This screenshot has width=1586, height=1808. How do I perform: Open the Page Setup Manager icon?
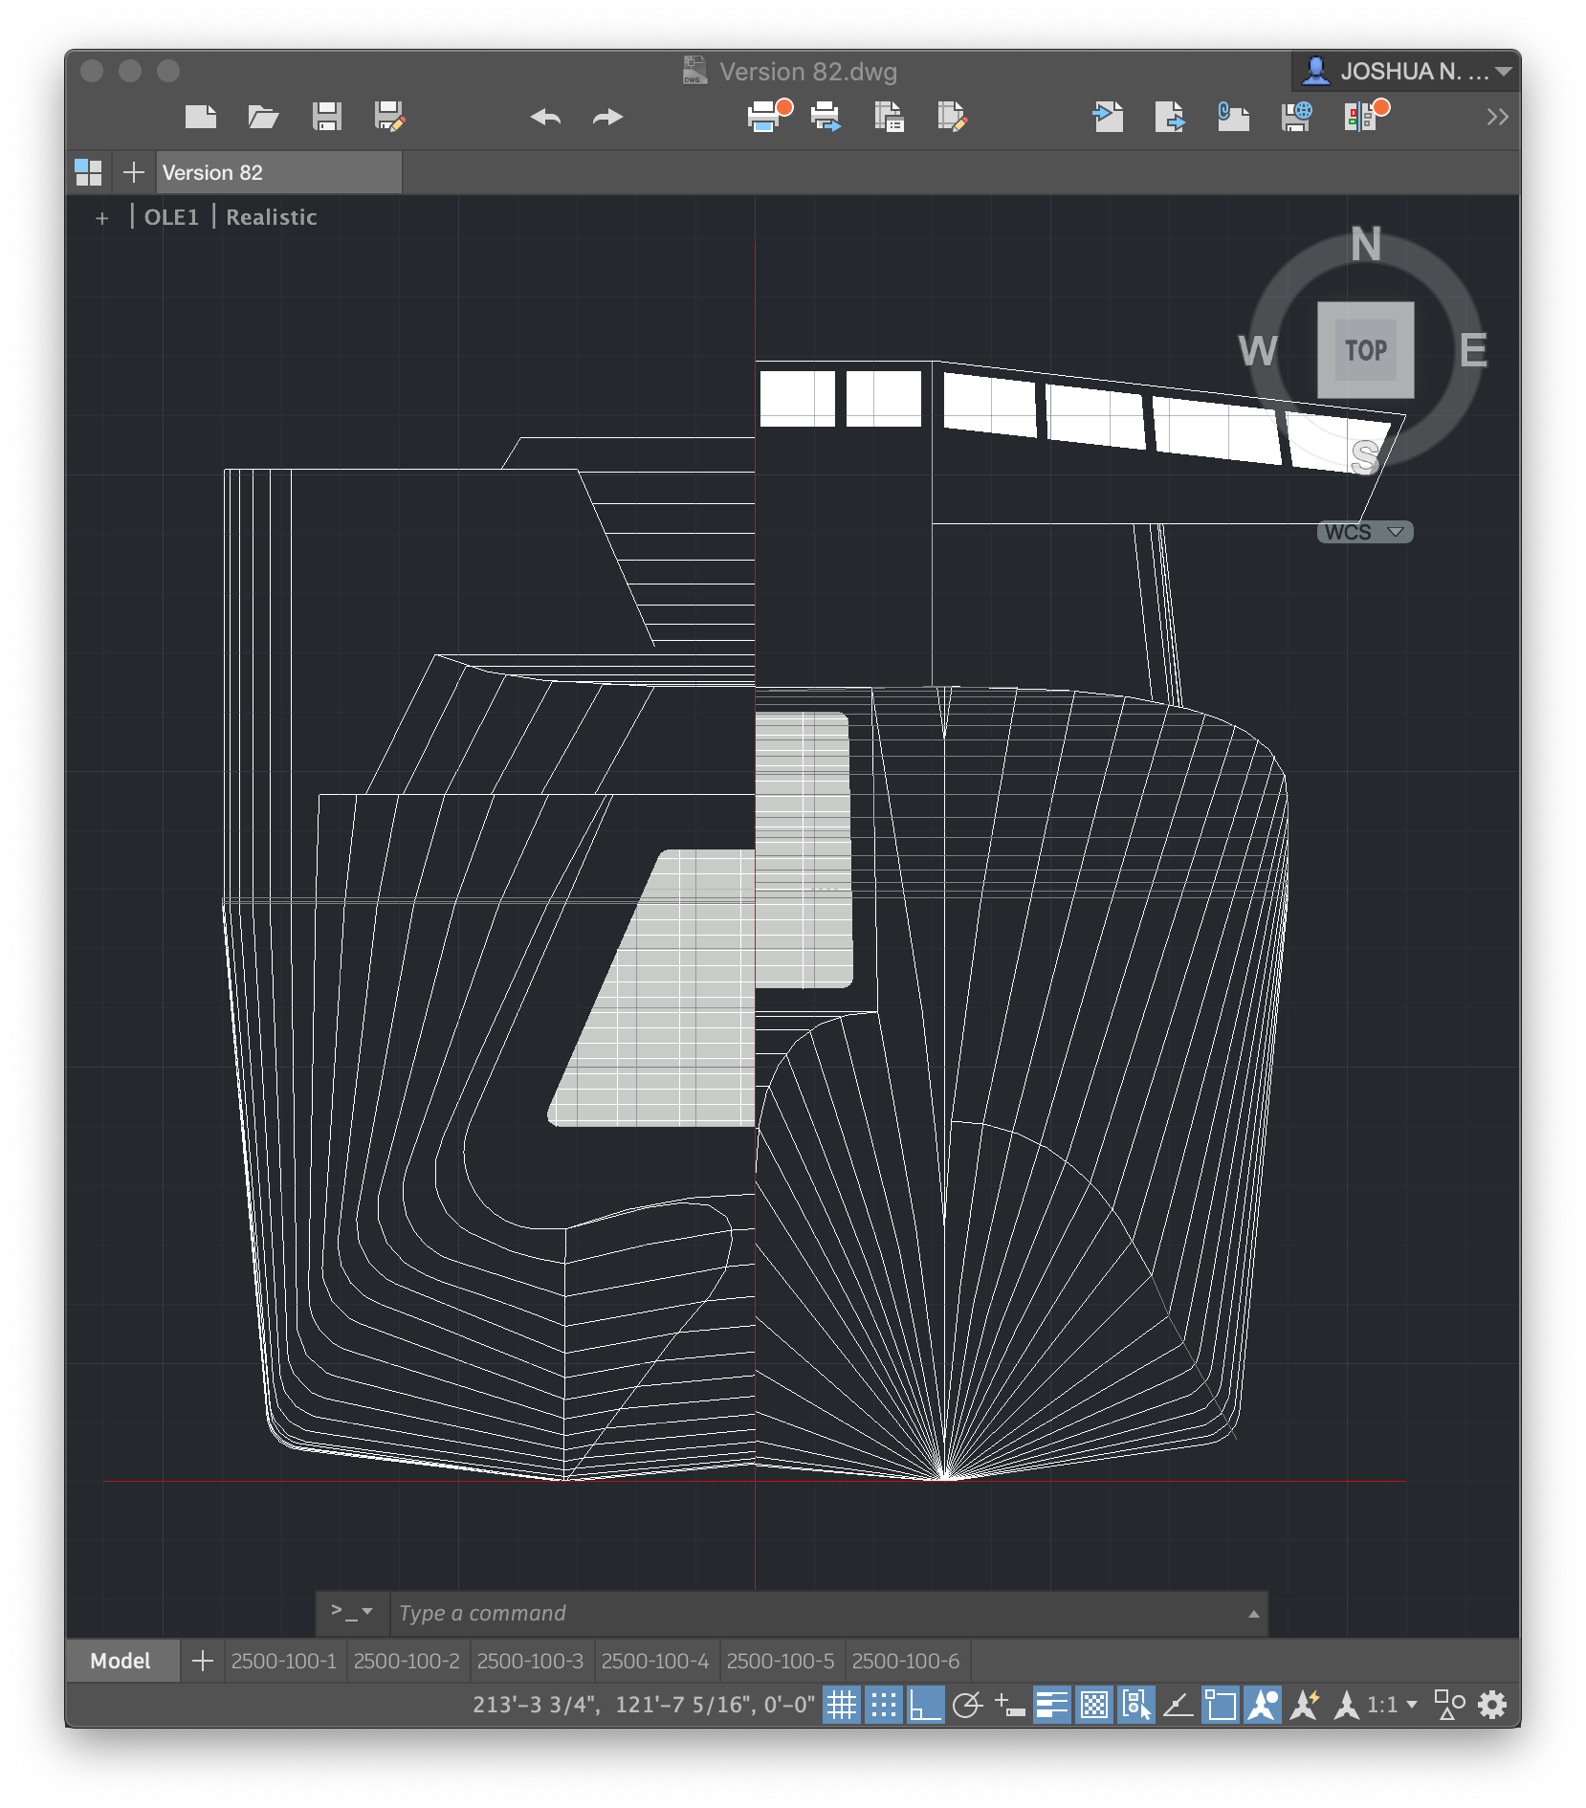889,117
